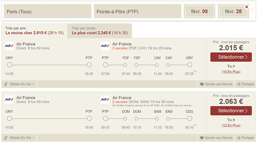257x143 pixels.
Task: Open the 15 En Plus offers link
Action: pos(231,72)
